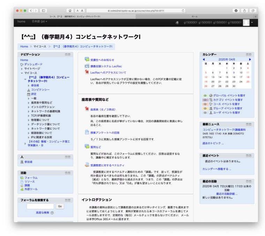
Task: Click the echo LecRec system icon
Action: (x=87, y=66)
